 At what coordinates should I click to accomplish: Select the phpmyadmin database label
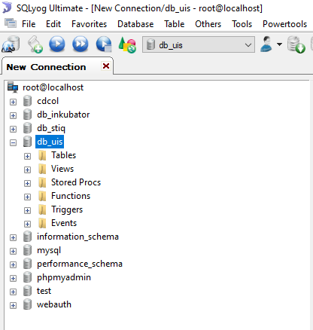(64, 277)
